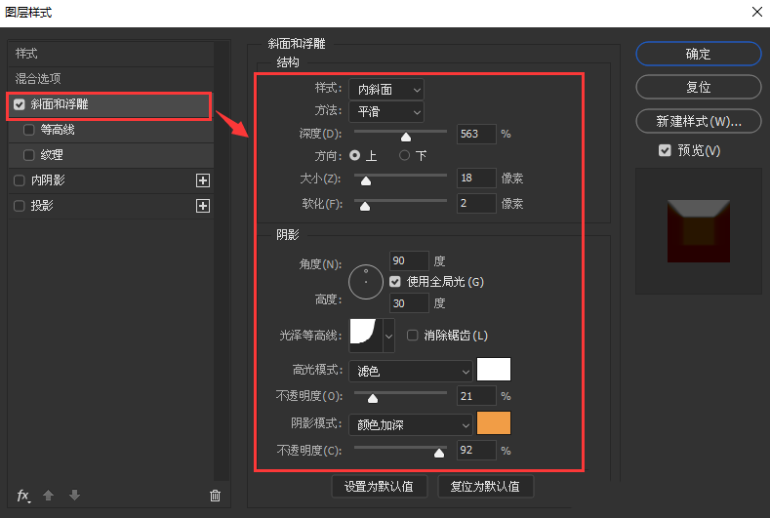This screenshot has height=518, width=770.
Task: Click the 大小 slider handle
Action: (x=366, y=180)
